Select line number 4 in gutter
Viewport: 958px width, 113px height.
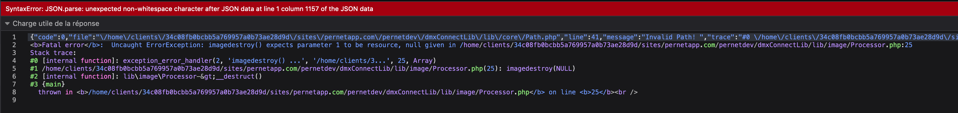[14, 60]
